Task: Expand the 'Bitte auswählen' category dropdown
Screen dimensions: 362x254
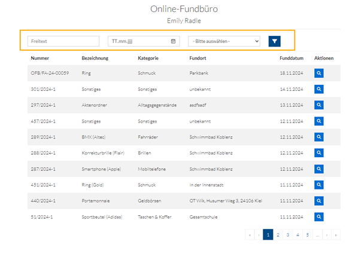Action: pyautogui.click(x=224, y=41)
